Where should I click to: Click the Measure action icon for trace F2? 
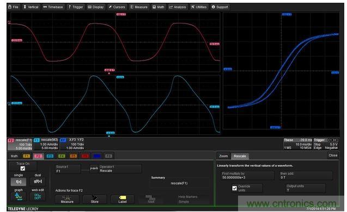pos(67,199)
